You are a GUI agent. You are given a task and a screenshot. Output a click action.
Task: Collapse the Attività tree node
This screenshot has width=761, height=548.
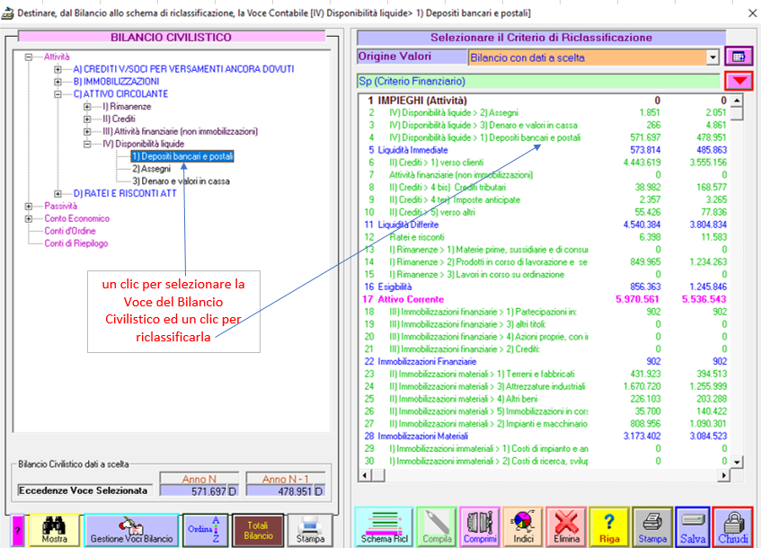29,57
